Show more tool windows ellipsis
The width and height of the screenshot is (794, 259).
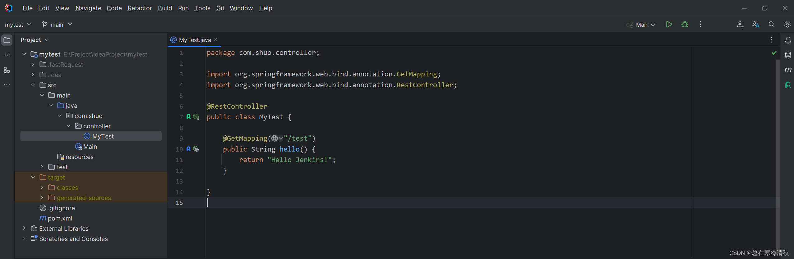pos(7,85)
